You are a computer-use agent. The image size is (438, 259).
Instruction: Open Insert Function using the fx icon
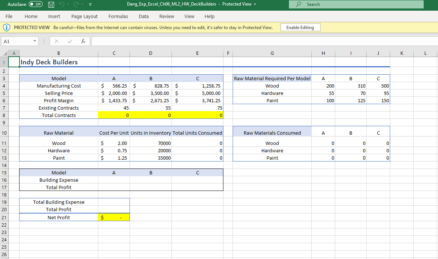(x=84, y=41)
